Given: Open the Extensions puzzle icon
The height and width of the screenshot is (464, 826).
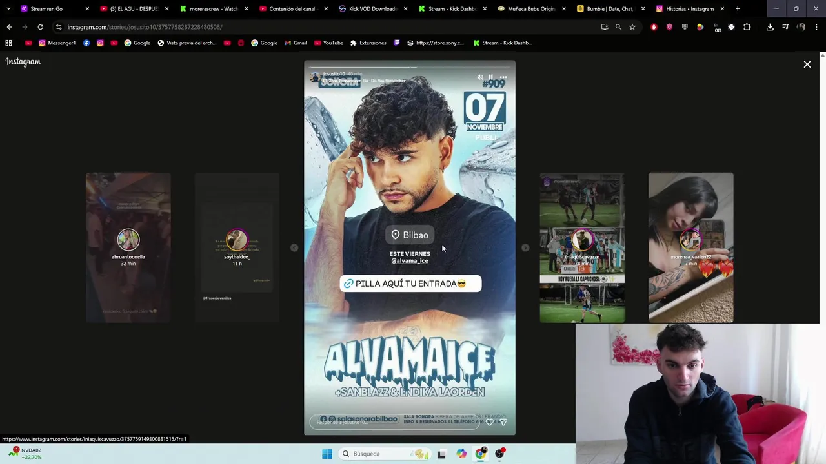Looking at the screenshot, I should coord(747,27).
